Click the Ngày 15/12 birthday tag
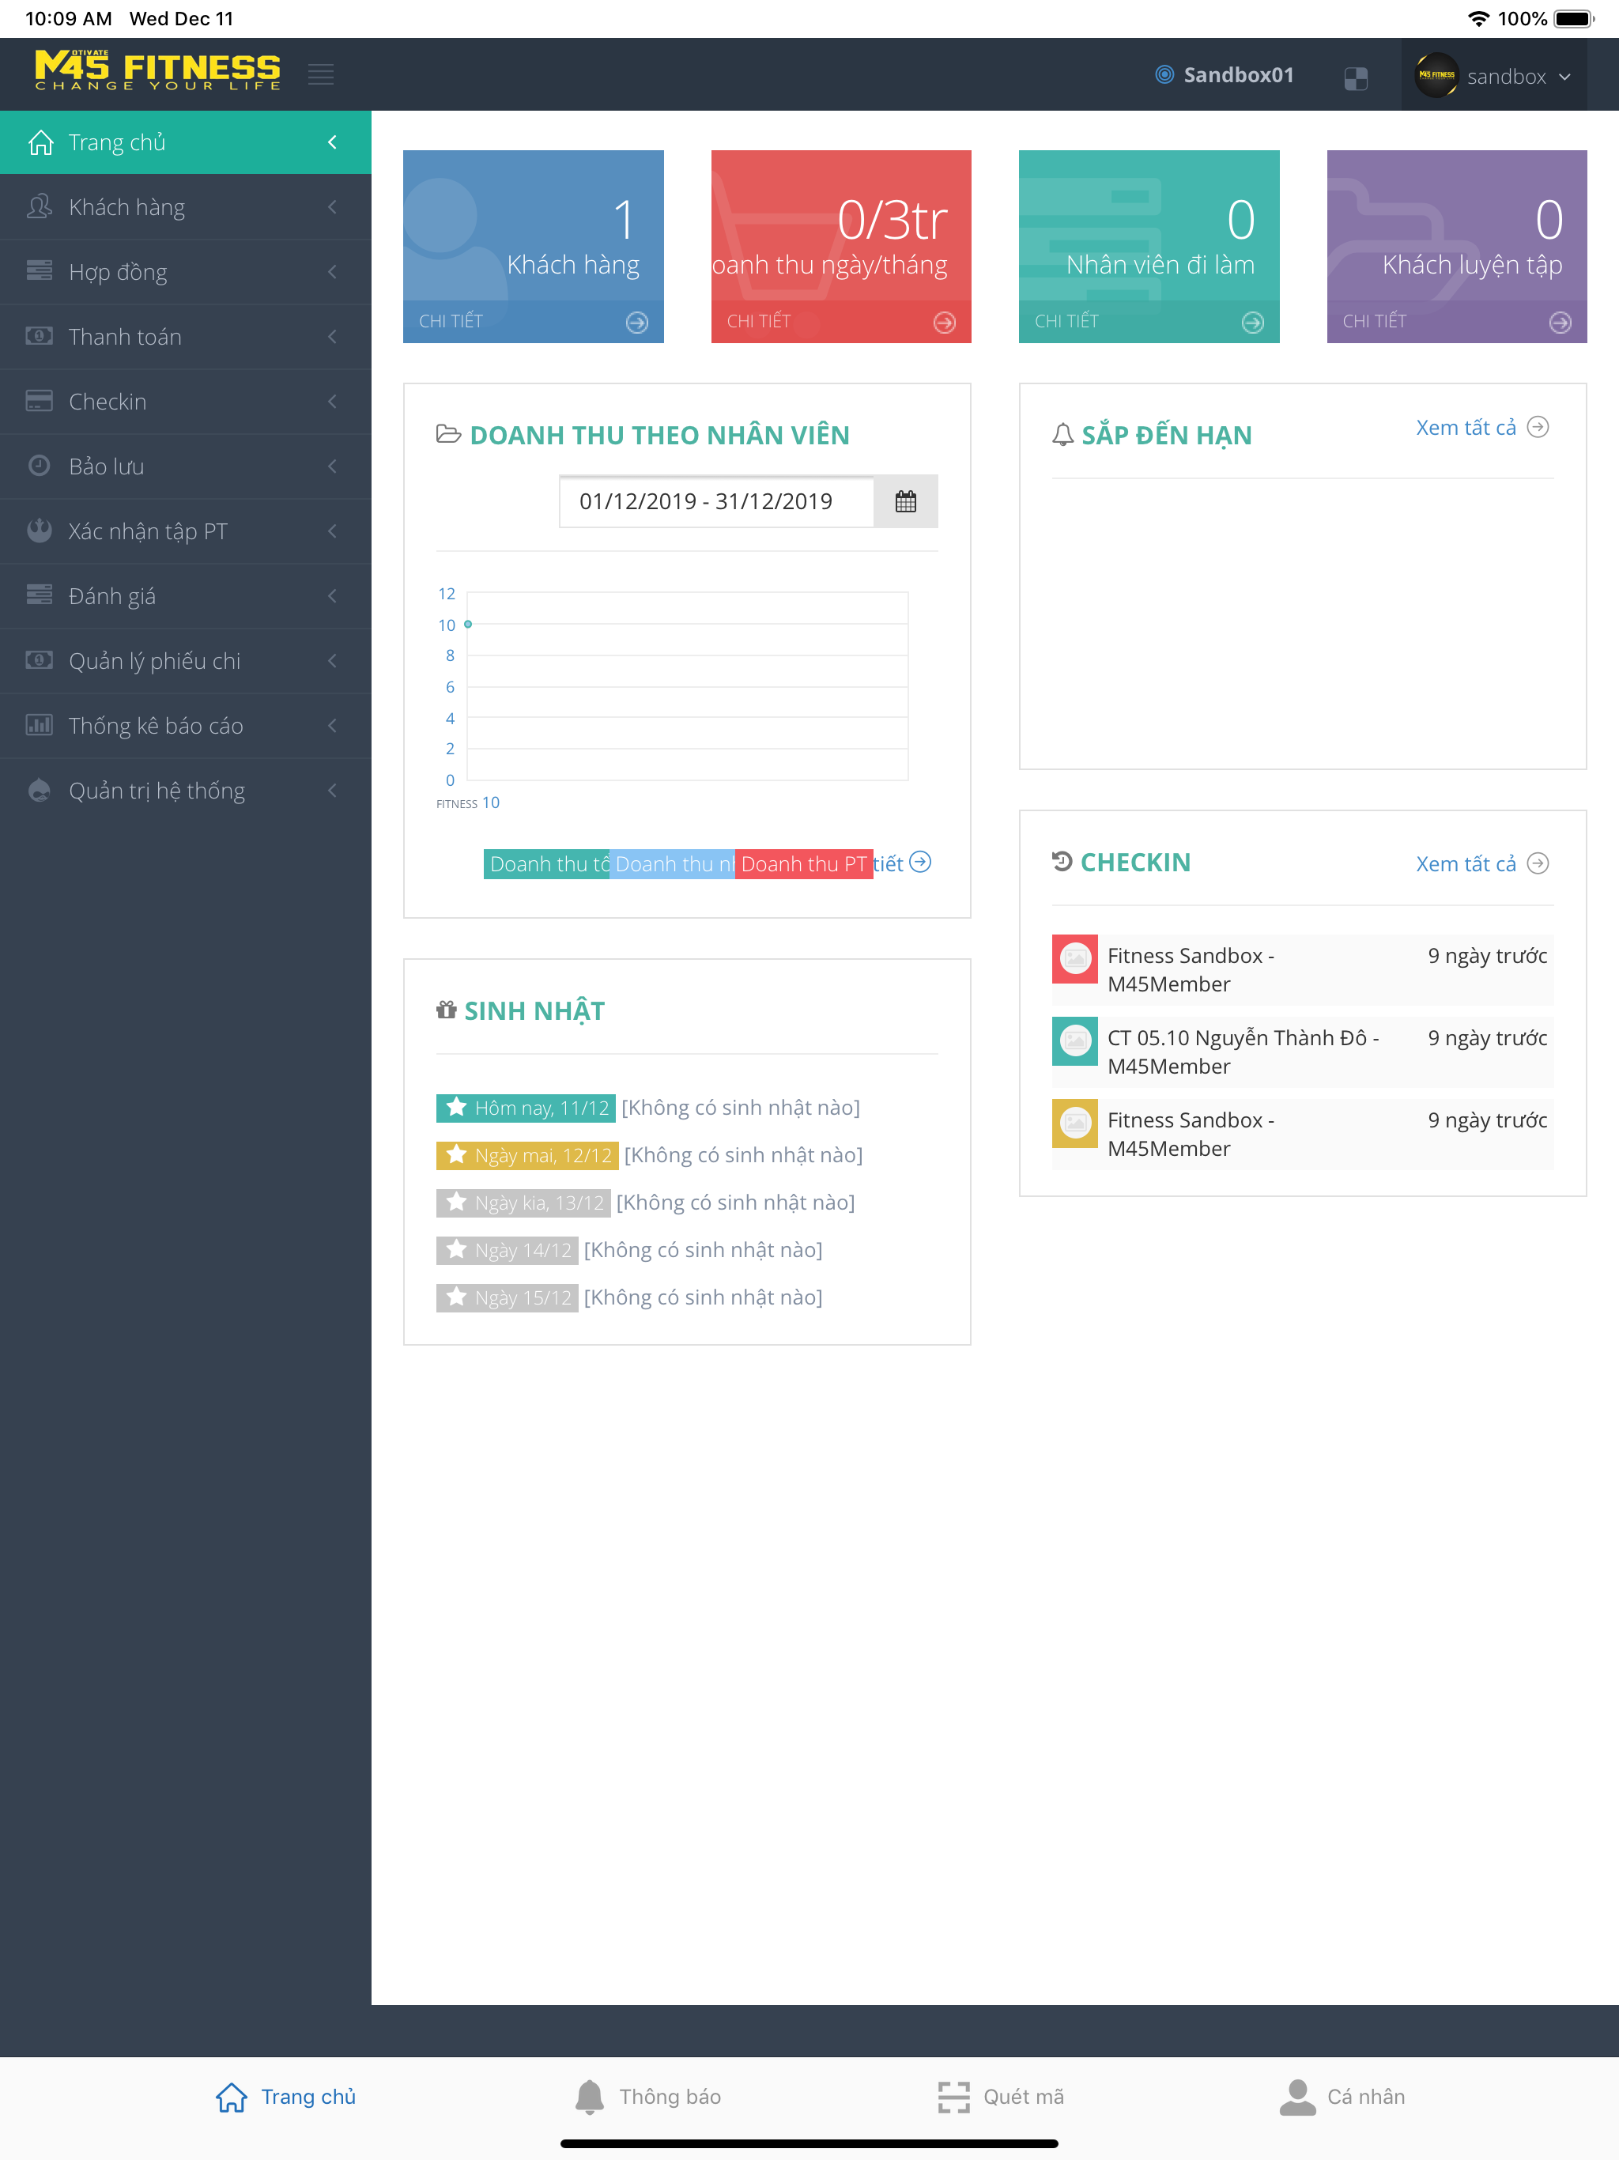This screenshot has width=1619, height=2160. (508, 1297)
